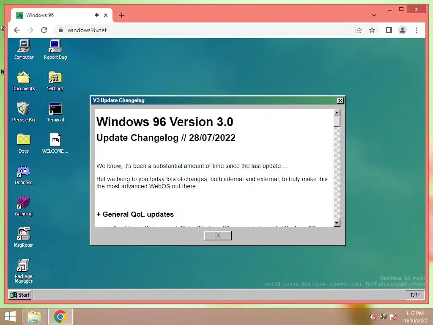
Task: Open a new Chrome tab
Action: click(121, 15)
